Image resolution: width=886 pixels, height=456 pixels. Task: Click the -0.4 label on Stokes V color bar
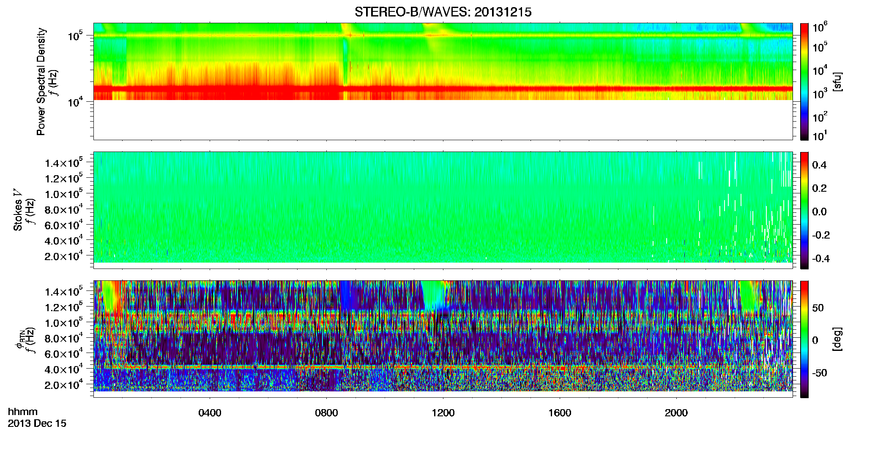(x=821, y=258)
